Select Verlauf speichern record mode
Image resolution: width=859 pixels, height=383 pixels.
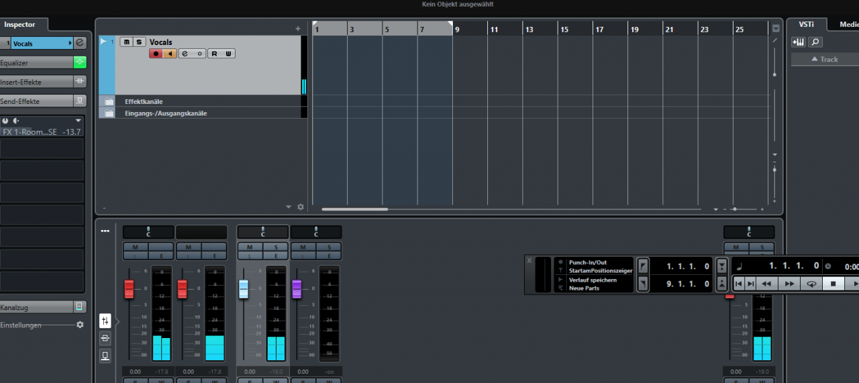coord(594,280)
